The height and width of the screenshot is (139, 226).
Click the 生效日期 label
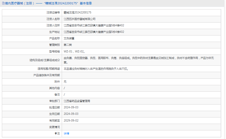tap(54, 114)
